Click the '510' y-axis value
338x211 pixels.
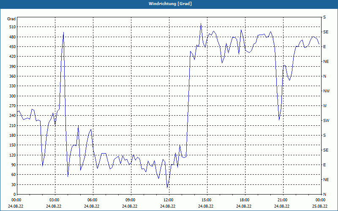tap(13, 27)
